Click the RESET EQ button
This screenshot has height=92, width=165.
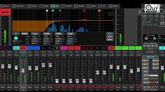click(25, 34)
